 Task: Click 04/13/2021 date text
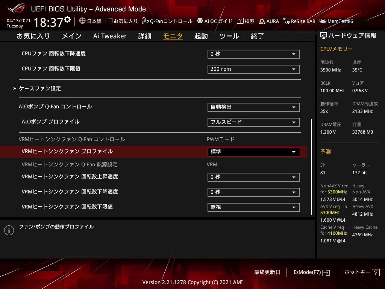coord(18,21)
